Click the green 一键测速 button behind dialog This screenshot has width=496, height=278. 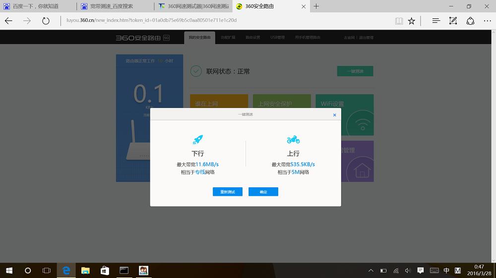pyautogui.click(x=355, y=71)
